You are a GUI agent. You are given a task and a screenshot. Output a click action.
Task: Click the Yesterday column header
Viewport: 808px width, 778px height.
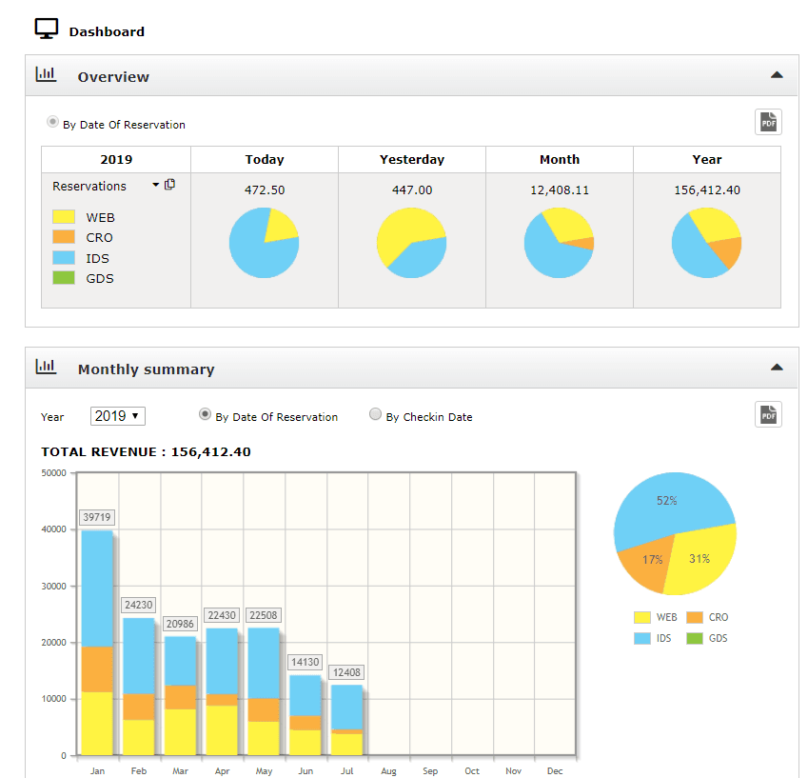click(x=411, y=159)
